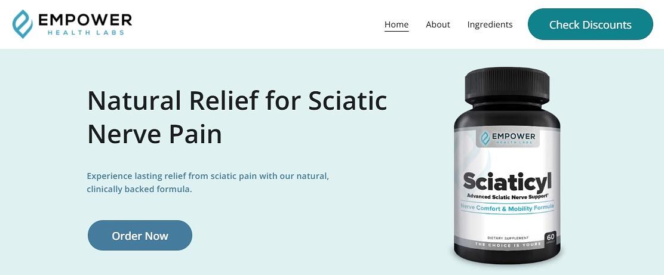Click the Check Discounts button
This screenshot has width=664, height=275.
point(591,24)
